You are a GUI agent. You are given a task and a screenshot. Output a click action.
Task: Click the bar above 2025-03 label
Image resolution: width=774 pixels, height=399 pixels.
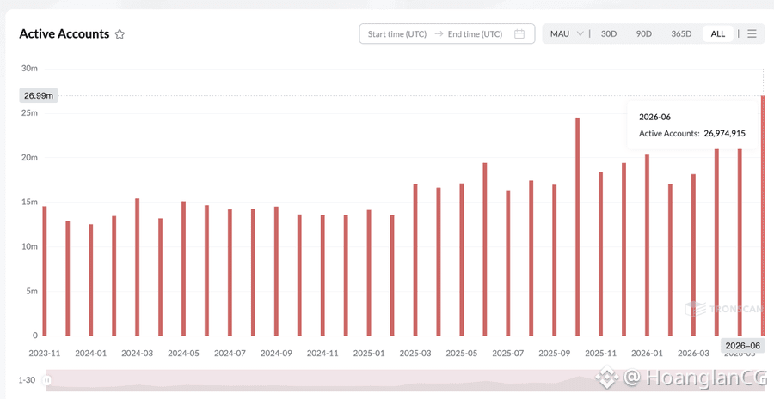point(415,260)
